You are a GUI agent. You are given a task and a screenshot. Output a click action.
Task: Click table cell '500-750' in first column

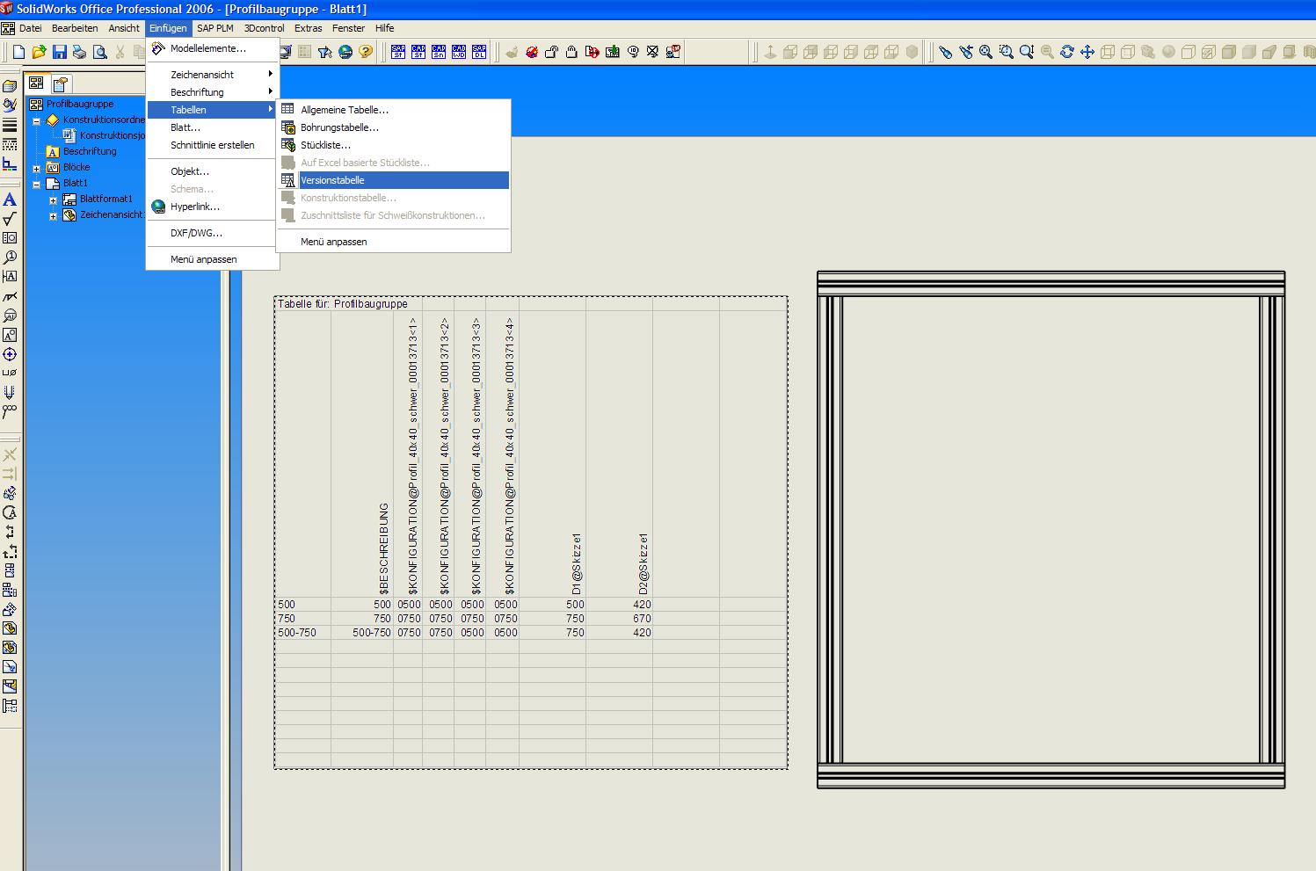tap(297, 633)
